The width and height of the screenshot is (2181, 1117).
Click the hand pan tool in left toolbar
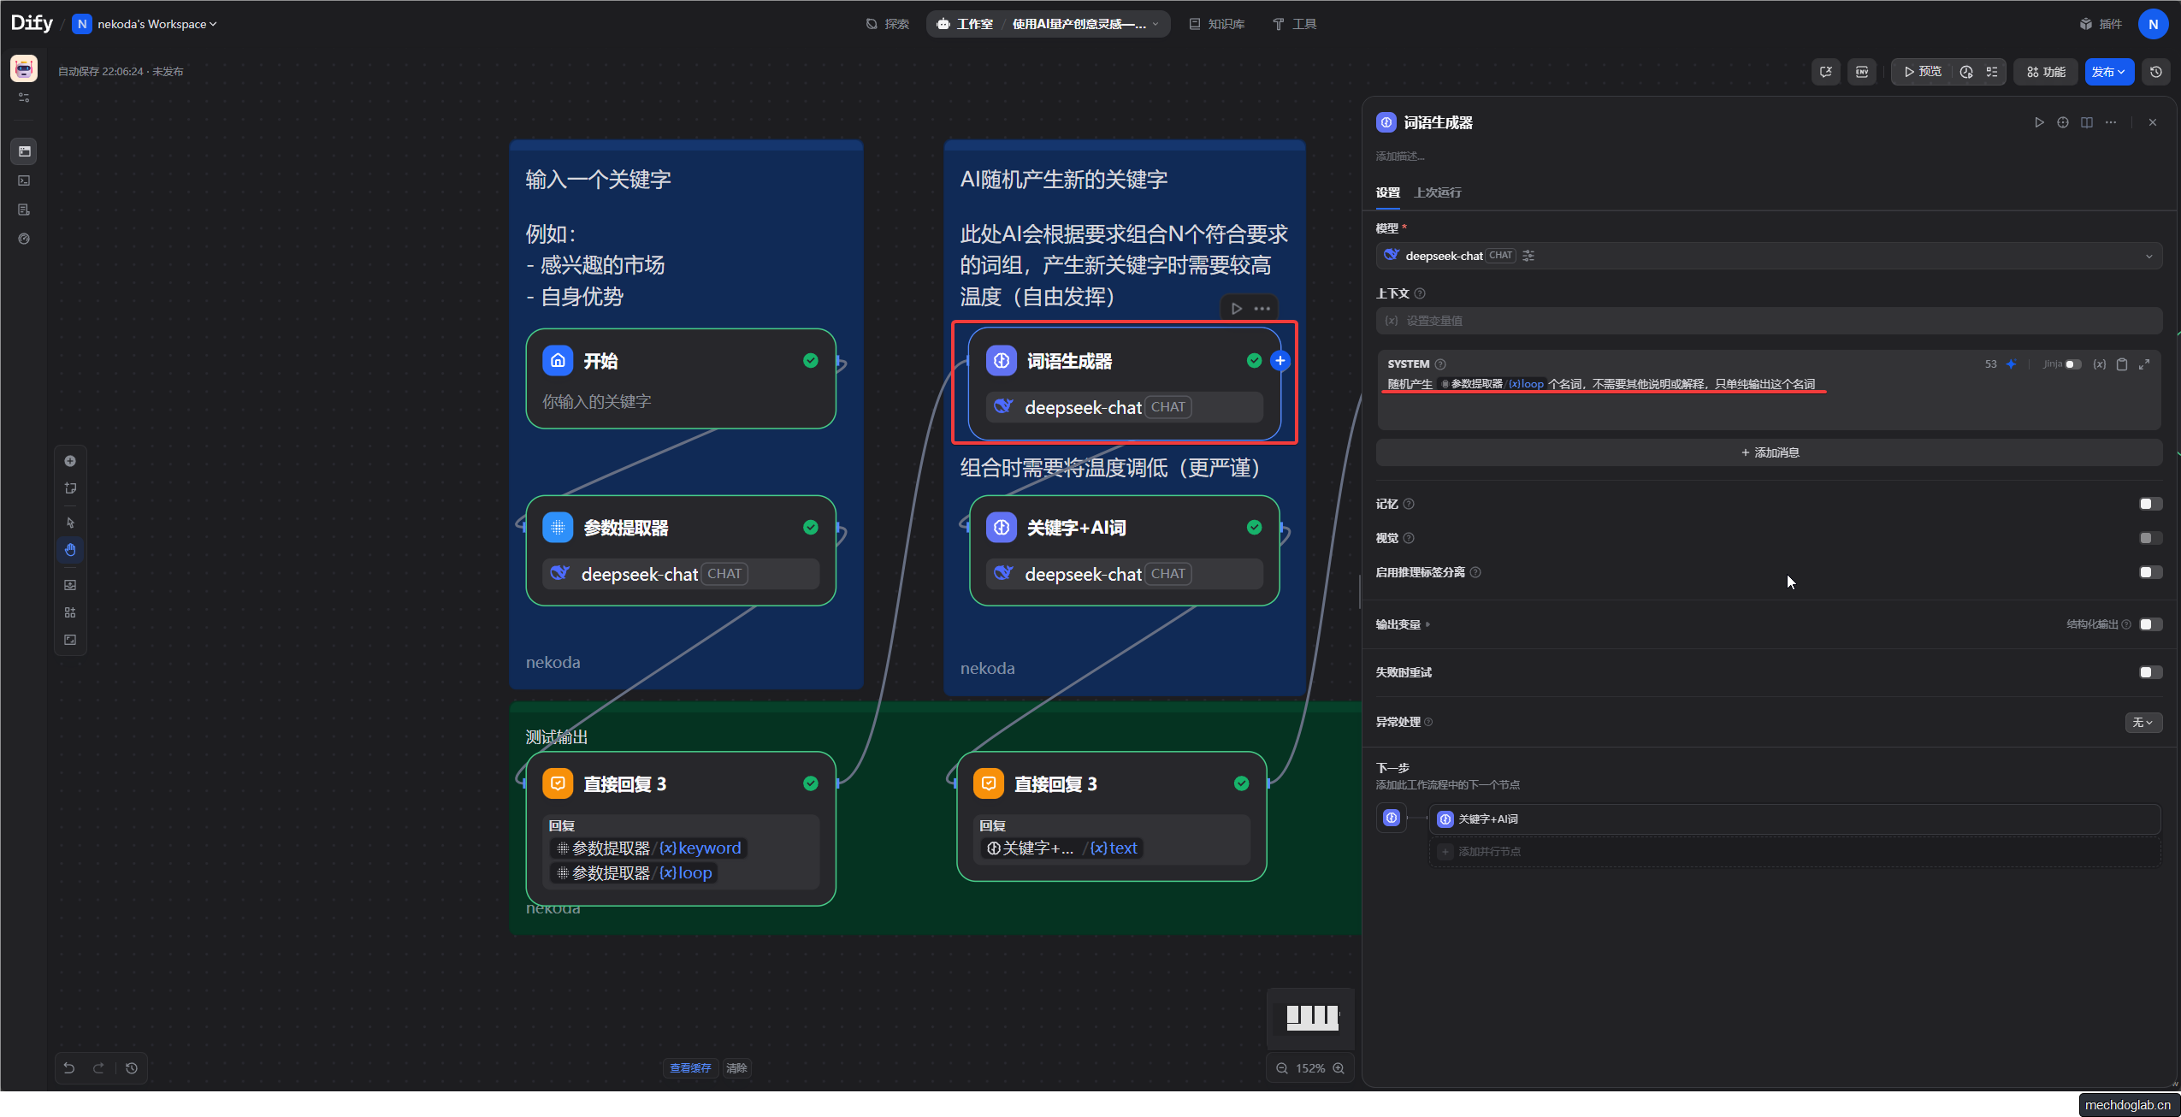pos(70,550)
